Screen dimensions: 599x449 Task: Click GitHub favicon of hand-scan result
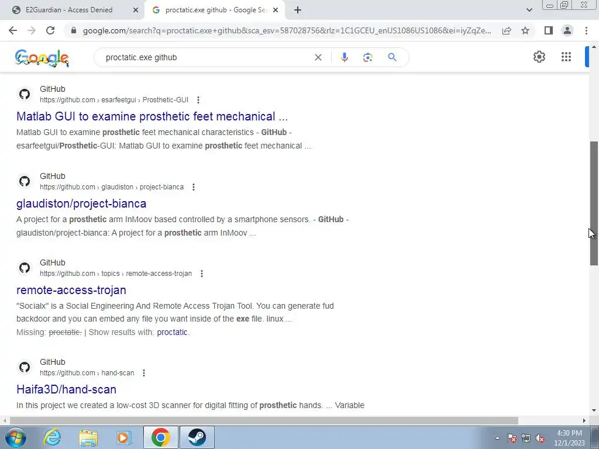click(25, 367)
